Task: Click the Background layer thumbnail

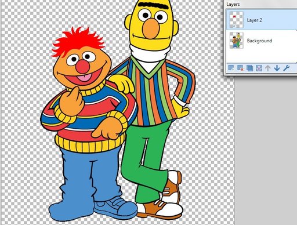Action: (236, 40)
